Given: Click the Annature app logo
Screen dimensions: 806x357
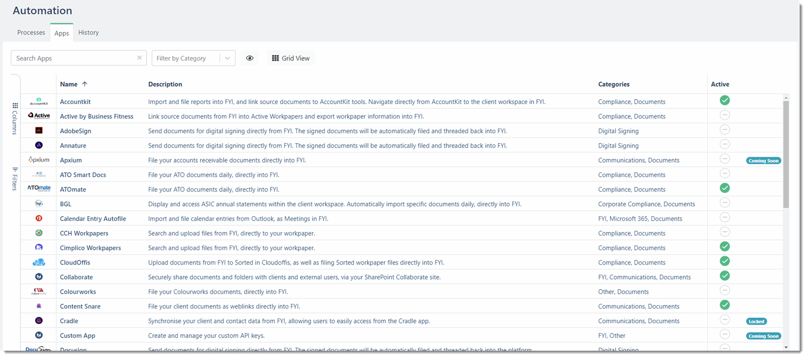Looking at the screenshot, I should 39,145.
